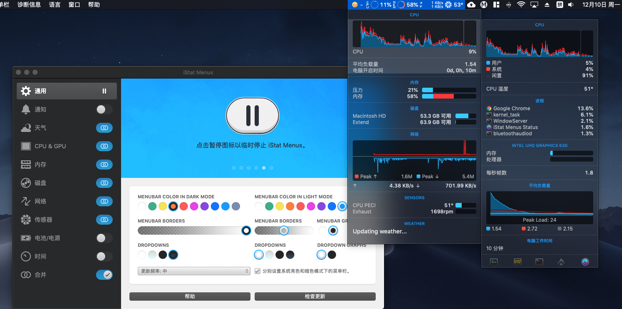Click the question mark icon in the menu bar
Viewport: 622px width, 309px height.
(355, 5)
